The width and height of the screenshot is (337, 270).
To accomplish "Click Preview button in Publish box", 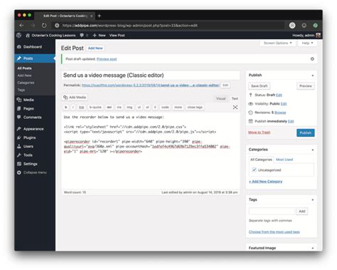I will point(306,86).
